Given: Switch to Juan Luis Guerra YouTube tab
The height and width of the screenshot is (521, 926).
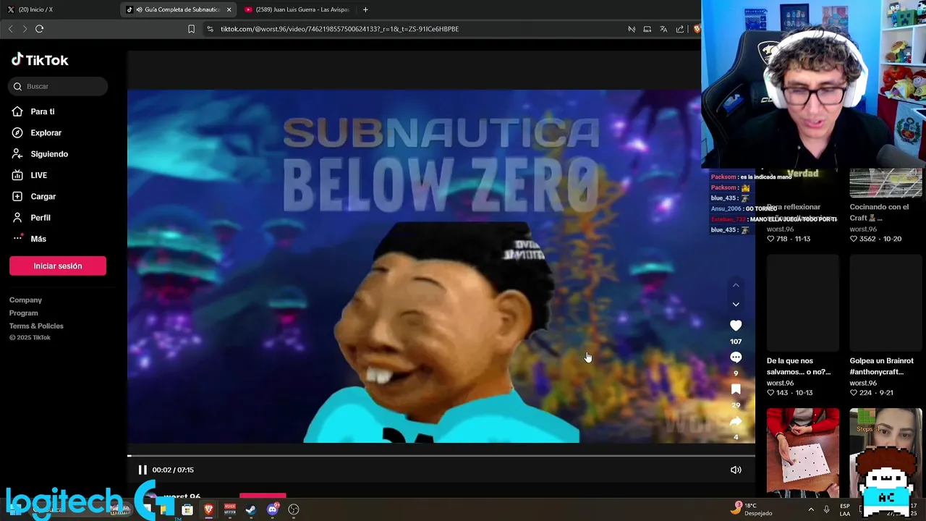Looking at the screenshot, I should [x=297, y=9].
